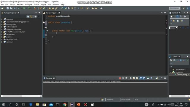
Task: Toggle Link with Editor in Package Explorer
Action: [x=31, y=17]
